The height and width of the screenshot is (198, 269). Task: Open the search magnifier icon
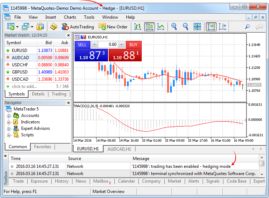click(x=247, y=27)
